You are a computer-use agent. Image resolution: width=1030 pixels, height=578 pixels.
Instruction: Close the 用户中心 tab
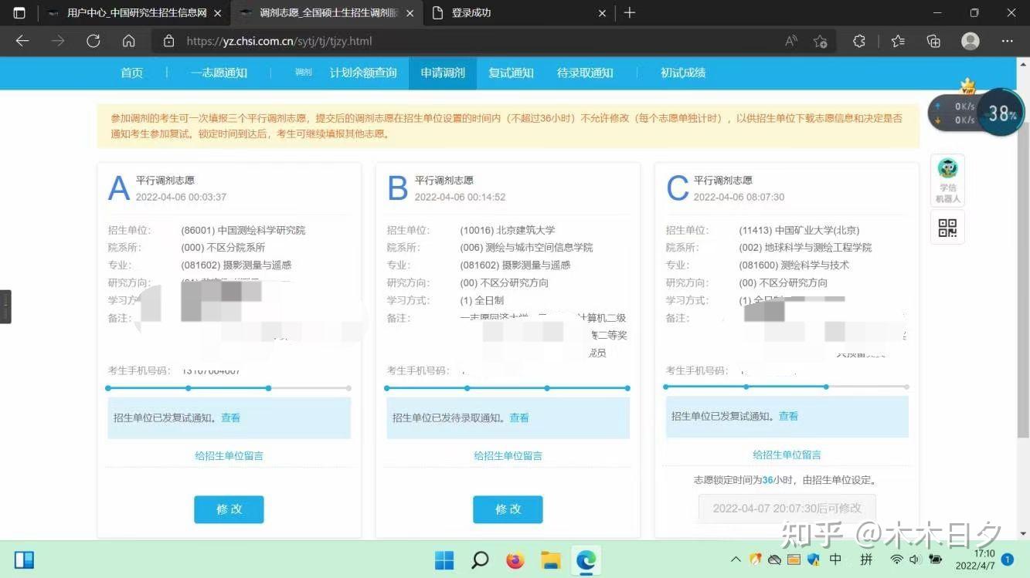coord(217,13)
